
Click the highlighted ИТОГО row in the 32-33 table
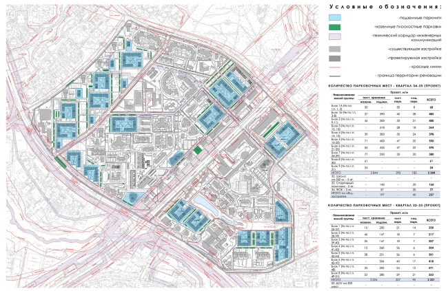383,280
